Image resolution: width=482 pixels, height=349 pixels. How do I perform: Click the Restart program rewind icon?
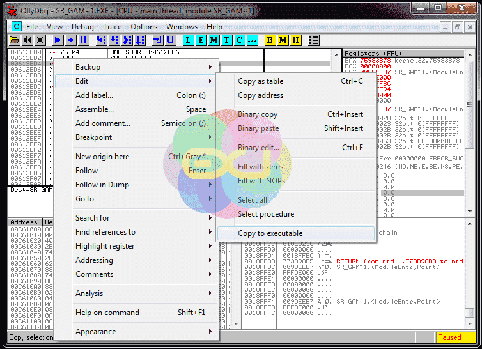(27, 40)
